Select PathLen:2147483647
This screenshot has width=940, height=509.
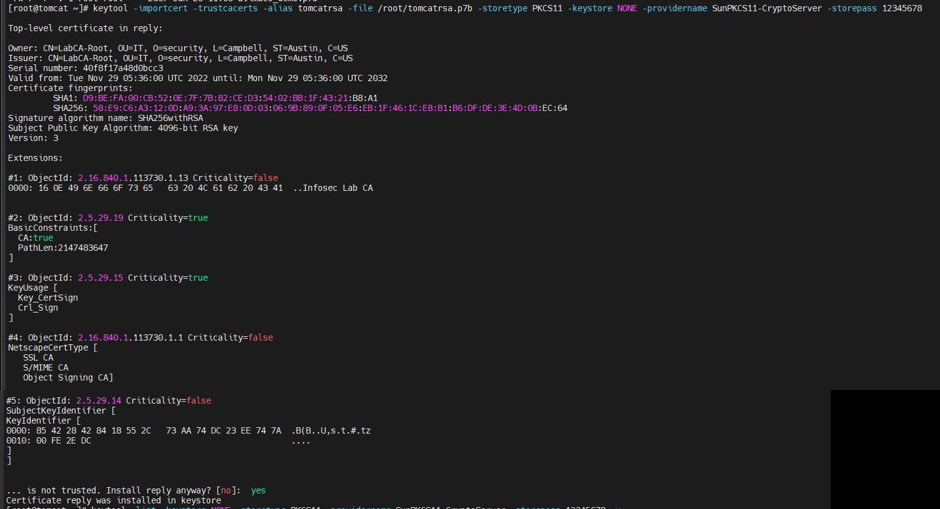tap(63, 248)
